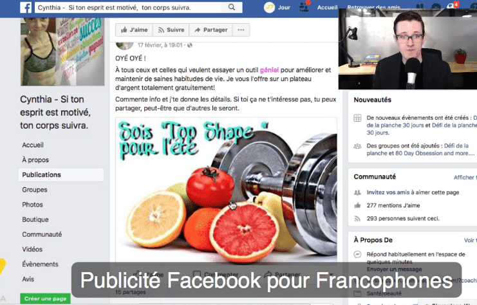Click Accueil in the top navigation bar

[327, 7]
